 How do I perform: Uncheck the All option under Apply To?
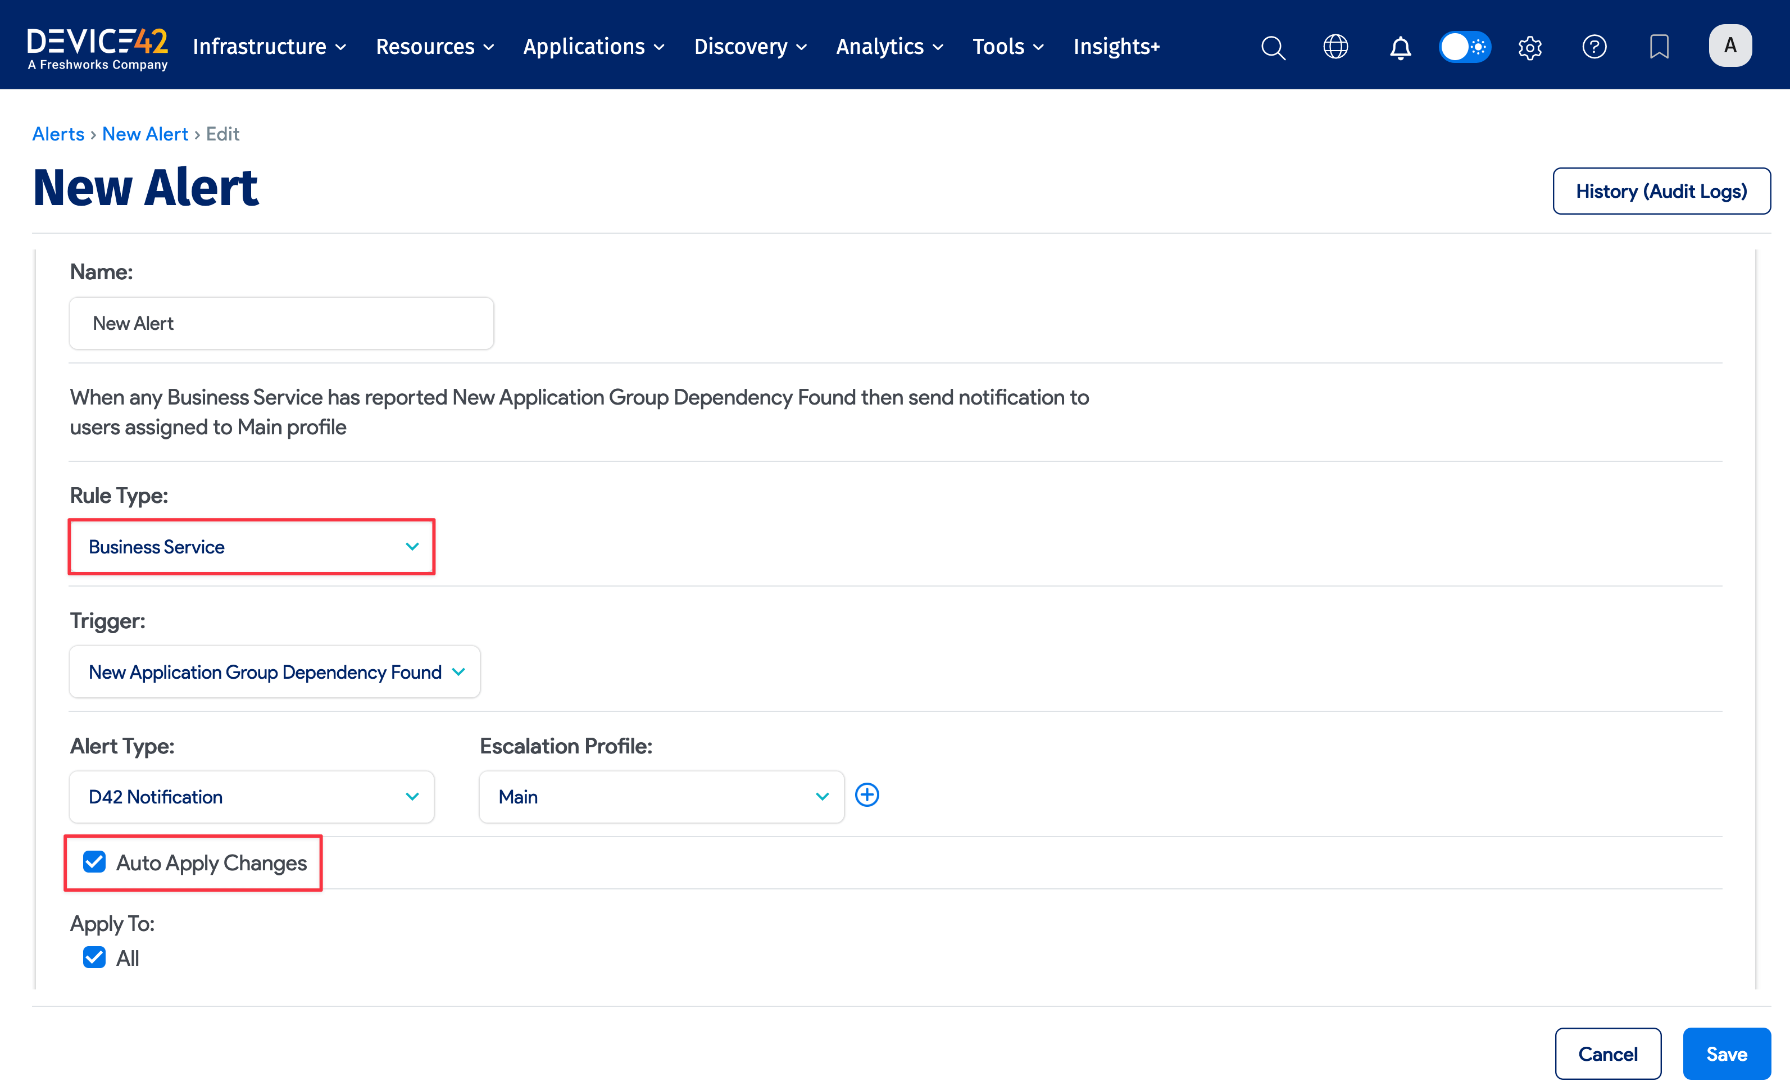point(94,957)
